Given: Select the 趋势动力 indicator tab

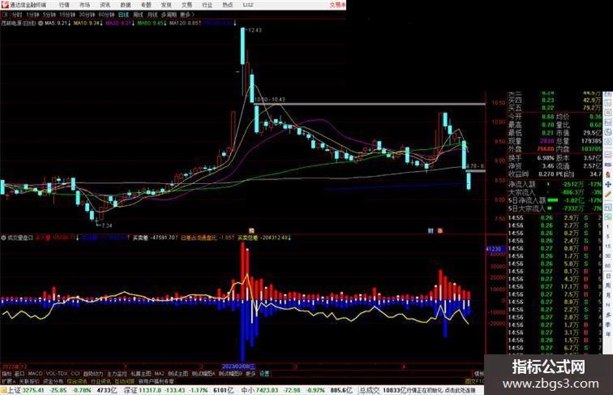Looking at the screenshot, I should pyautogui.click(x=93, y=374).
